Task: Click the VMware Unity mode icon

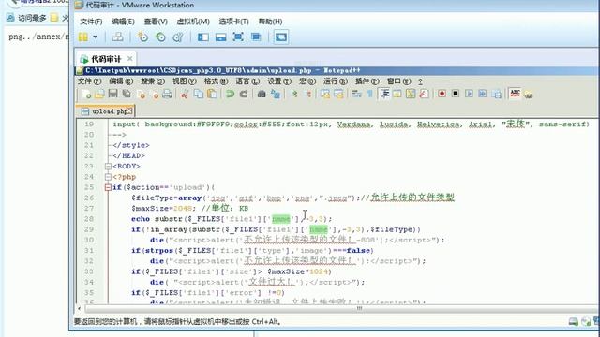Action: click(256, 37)
